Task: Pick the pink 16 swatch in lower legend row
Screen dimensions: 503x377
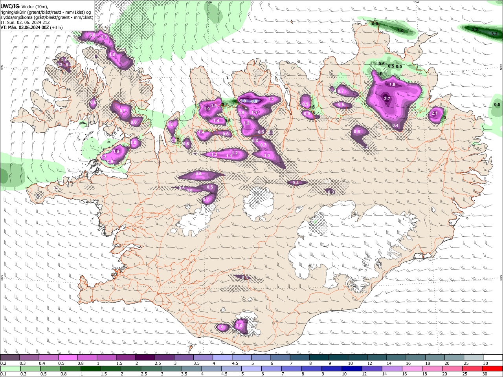Action: pos(412,368)
